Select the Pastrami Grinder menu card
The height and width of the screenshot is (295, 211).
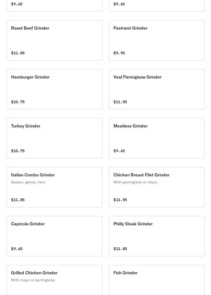[156, 40]
